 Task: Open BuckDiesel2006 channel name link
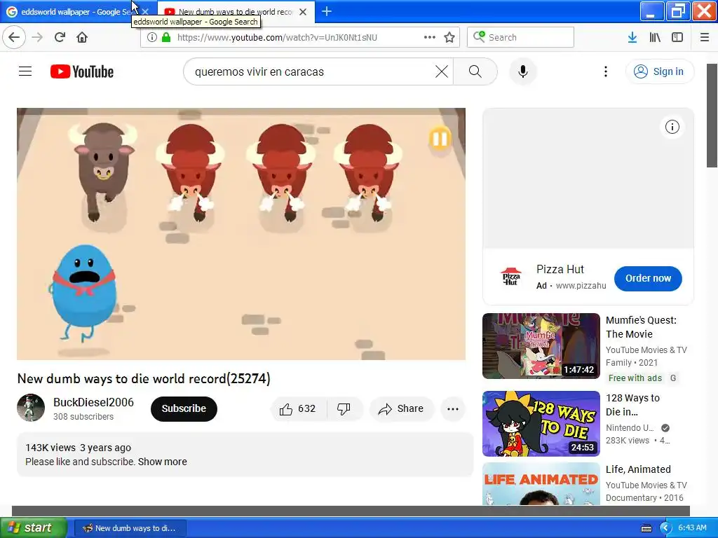pos(93,402)
